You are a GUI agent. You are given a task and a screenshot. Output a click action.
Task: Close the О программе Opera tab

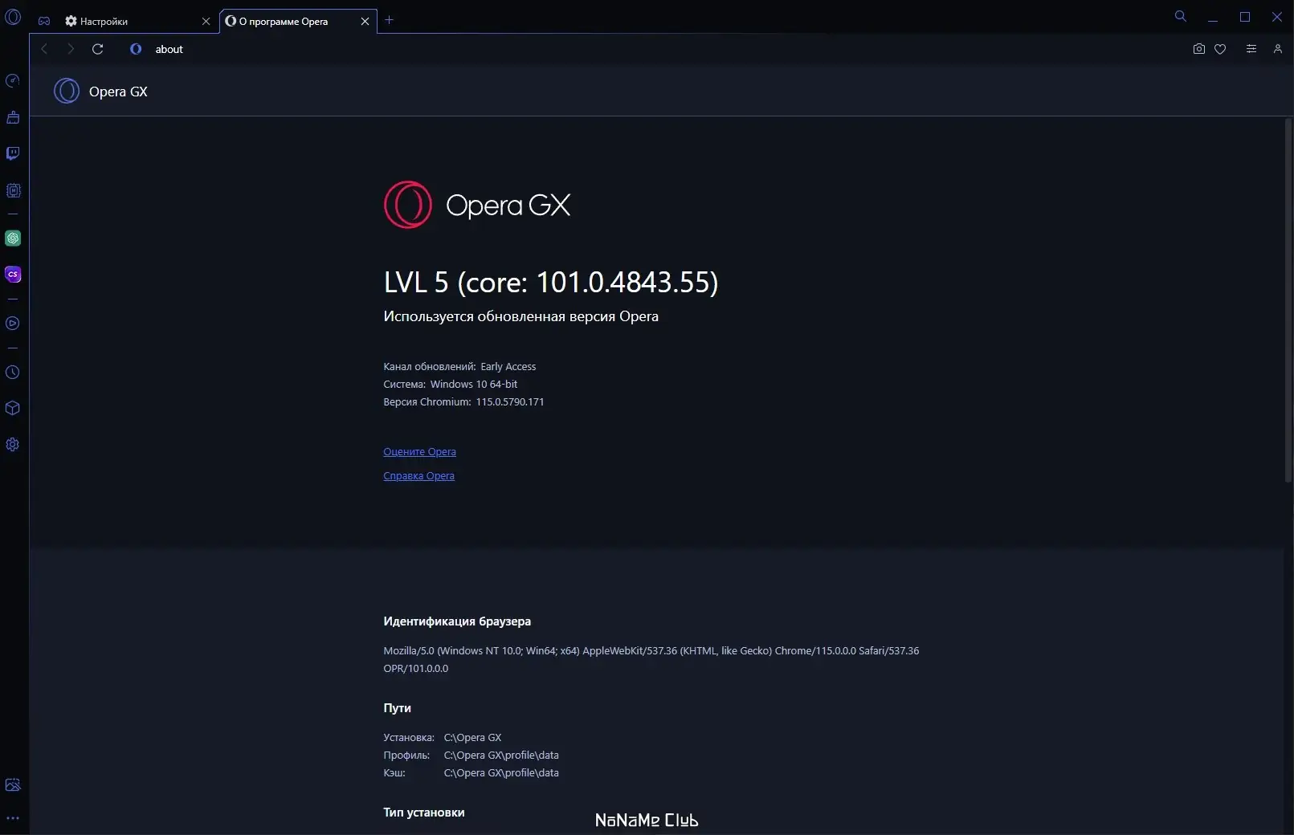pyautogui.click(x=365, y=22)
